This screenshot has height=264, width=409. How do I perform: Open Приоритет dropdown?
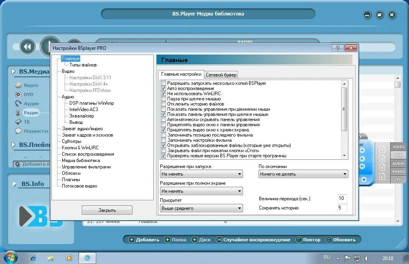click(x=202, y=208)
